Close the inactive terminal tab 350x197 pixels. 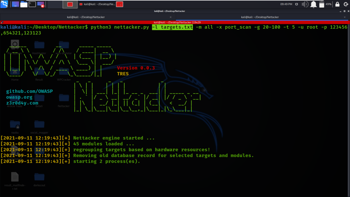[x=170, y=17]
